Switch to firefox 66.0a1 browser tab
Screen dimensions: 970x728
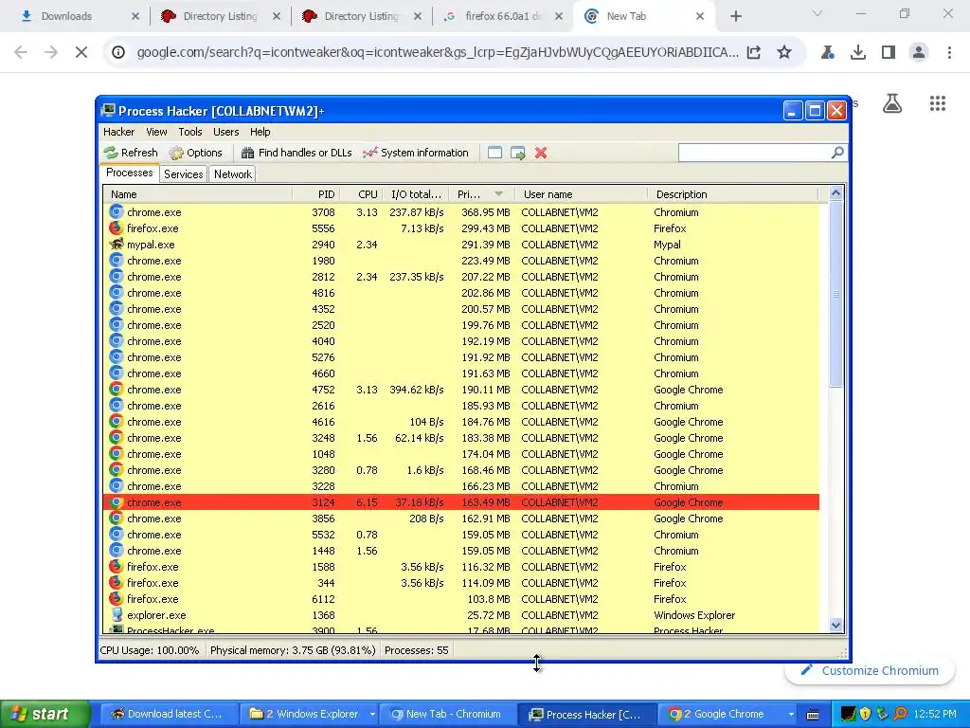point(502,16)
